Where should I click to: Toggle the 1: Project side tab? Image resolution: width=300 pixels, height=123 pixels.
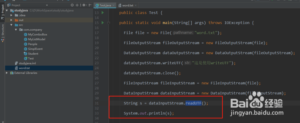[2, 12]
